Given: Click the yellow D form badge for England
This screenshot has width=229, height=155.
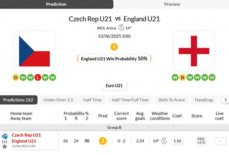Looking at the screenshot, I should [182, 77].
